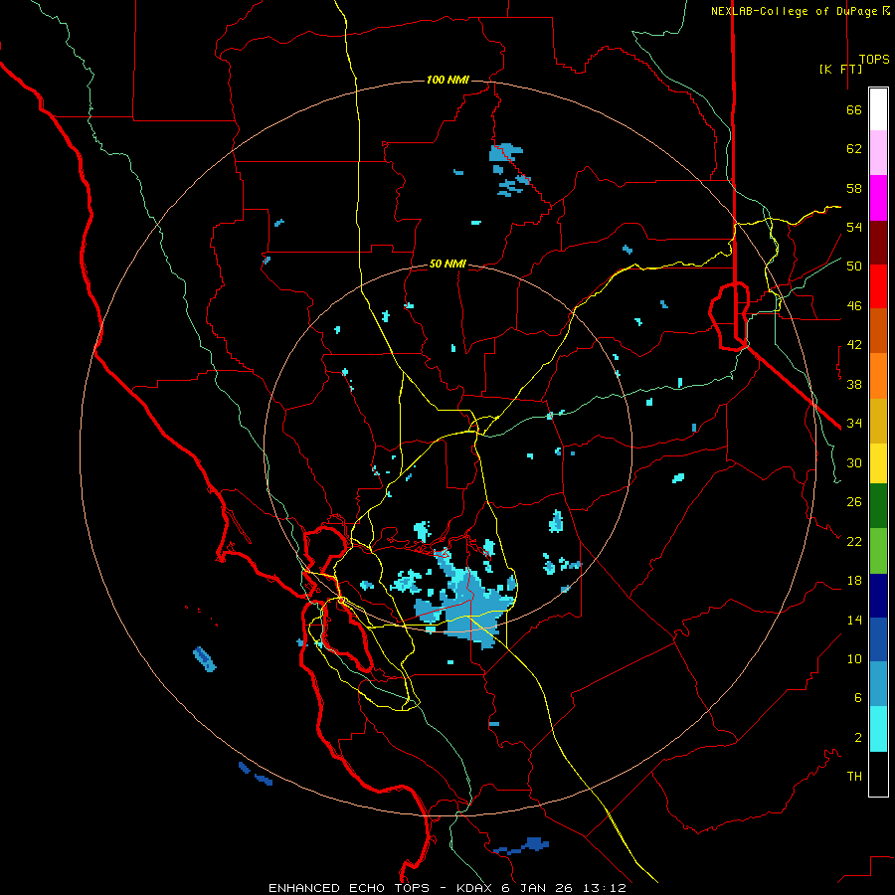The width and height of the screenshot is (895, 895).
Task: Click the legend value '30'
Action: 854,462
